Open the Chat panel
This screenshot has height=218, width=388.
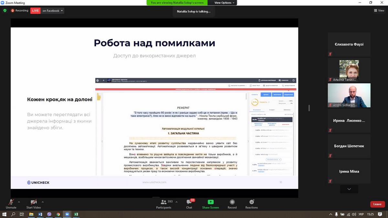click(189, 203)
